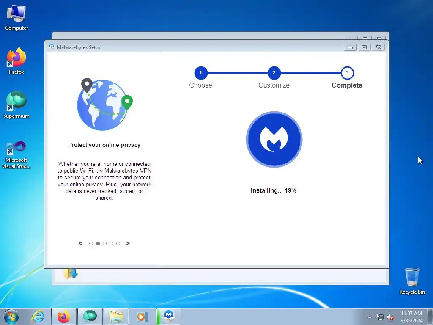This screenshot has width=433, height=325.
Task: Open the Computer desktop icon
Action: [x=16, y=18]
